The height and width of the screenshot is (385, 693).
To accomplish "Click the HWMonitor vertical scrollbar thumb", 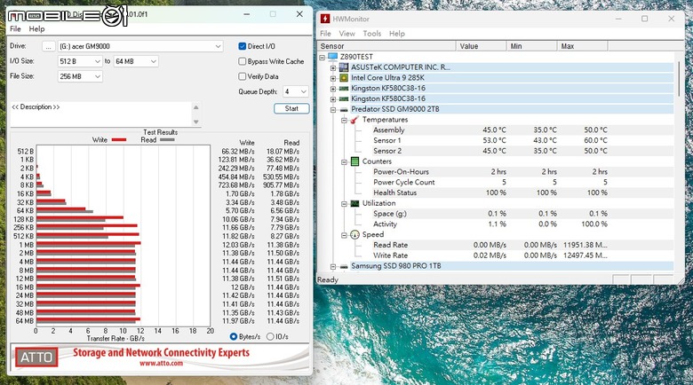I will tap(680, 78).
